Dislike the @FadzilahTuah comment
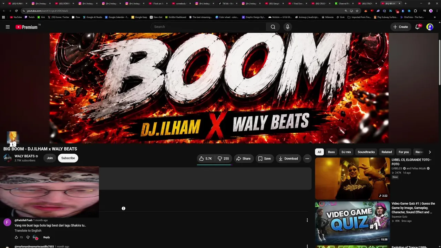 28,237
